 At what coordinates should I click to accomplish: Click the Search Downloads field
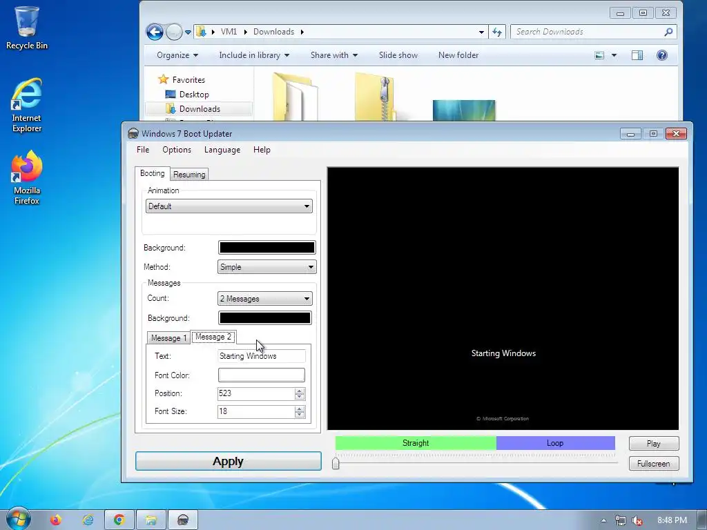click(x=586, y=32)
